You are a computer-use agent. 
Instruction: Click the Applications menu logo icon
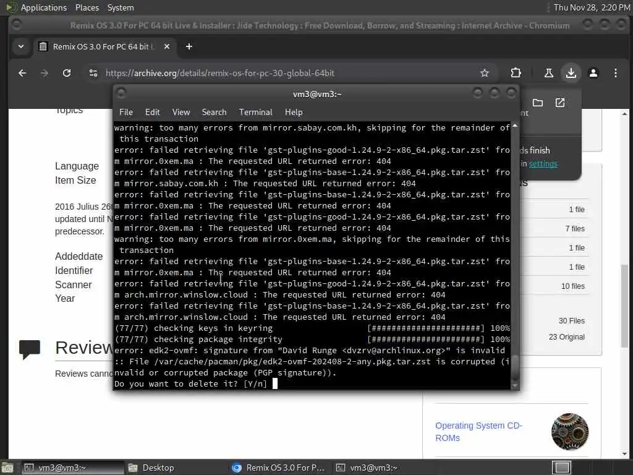[x=11, y=7]
